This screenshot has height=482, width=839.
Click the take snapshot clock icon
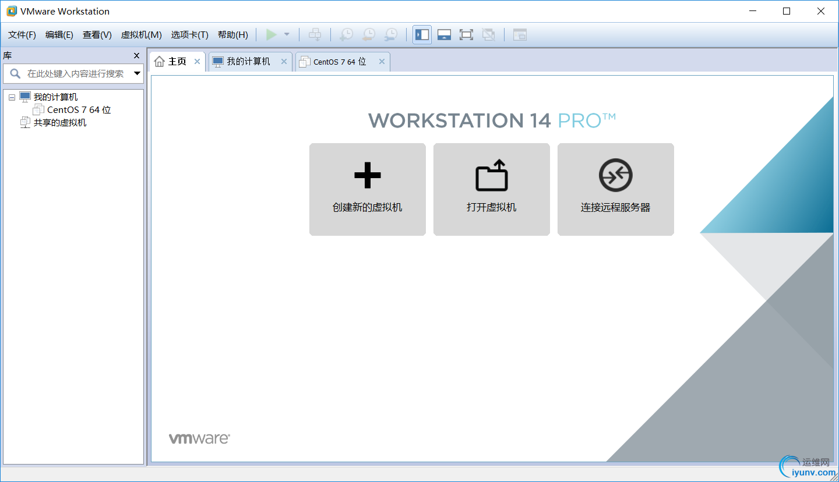(346, 35)
